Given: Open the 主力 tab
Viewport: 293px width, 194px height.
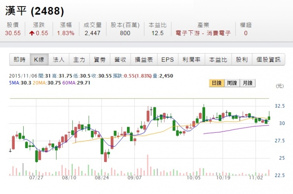Looking at the screenshot, I should coord(79,60).
